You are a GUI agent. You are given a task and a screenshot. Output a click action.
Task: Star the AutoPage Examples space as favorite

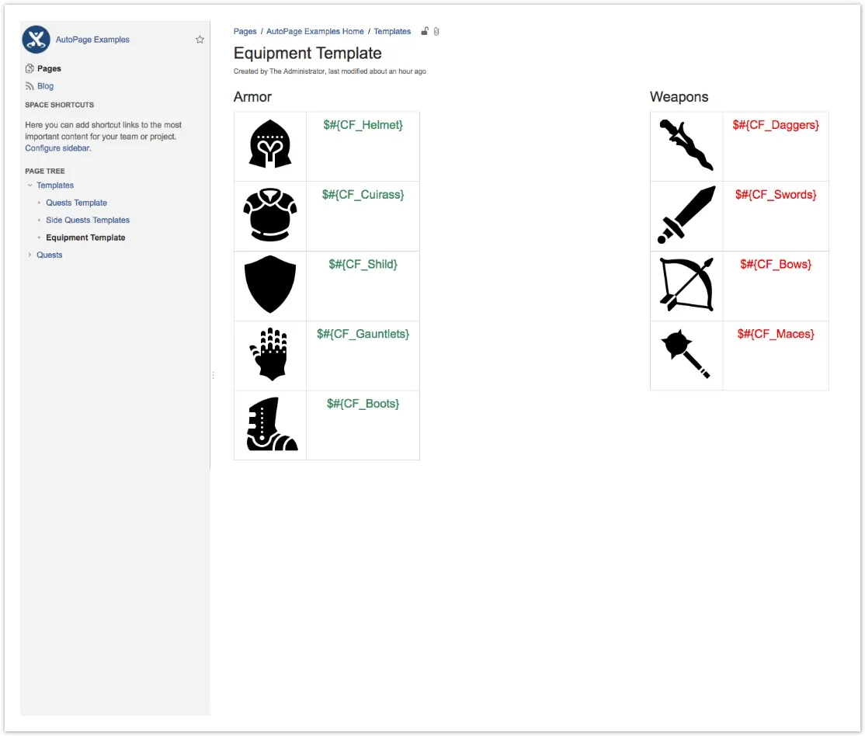click(200, 40)
